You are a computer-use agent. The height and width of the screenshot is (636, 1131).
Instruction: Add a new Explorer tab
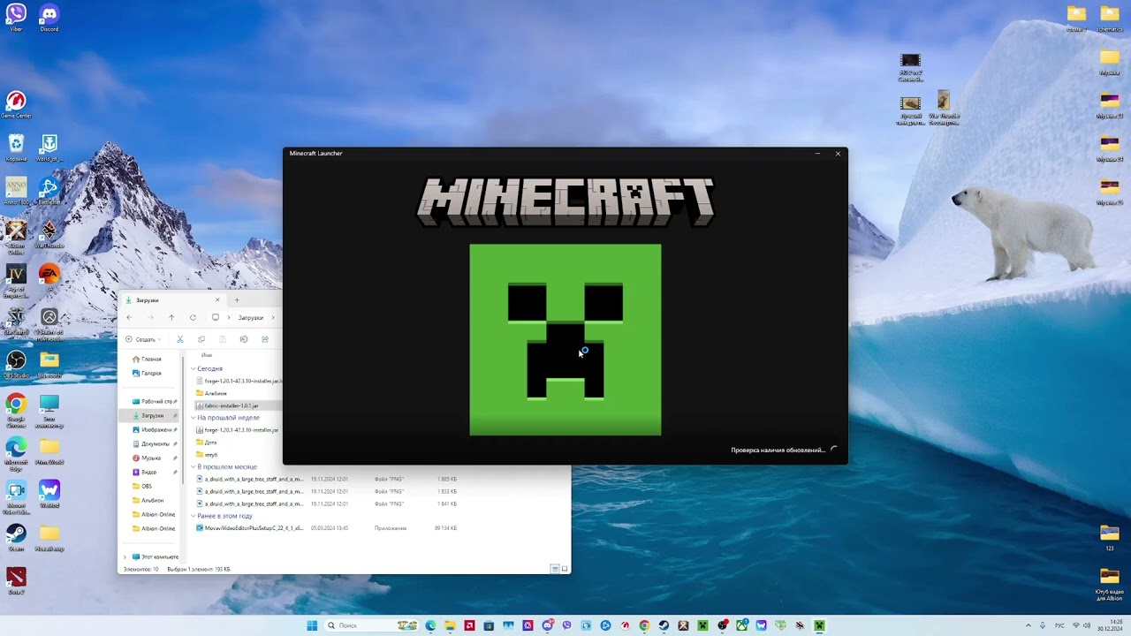236,300
